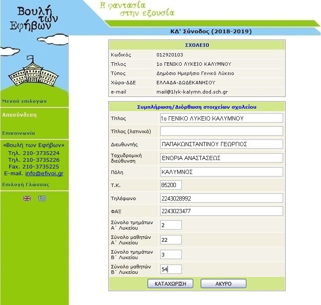Select the school code 012920103

(170, 55)
